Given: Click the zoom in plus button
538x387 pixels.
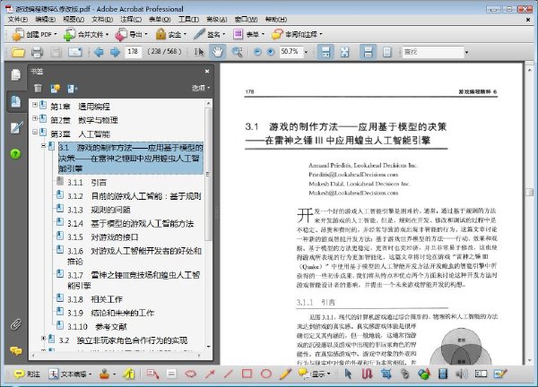Looking at the screenshot, I should click(271, 52).
